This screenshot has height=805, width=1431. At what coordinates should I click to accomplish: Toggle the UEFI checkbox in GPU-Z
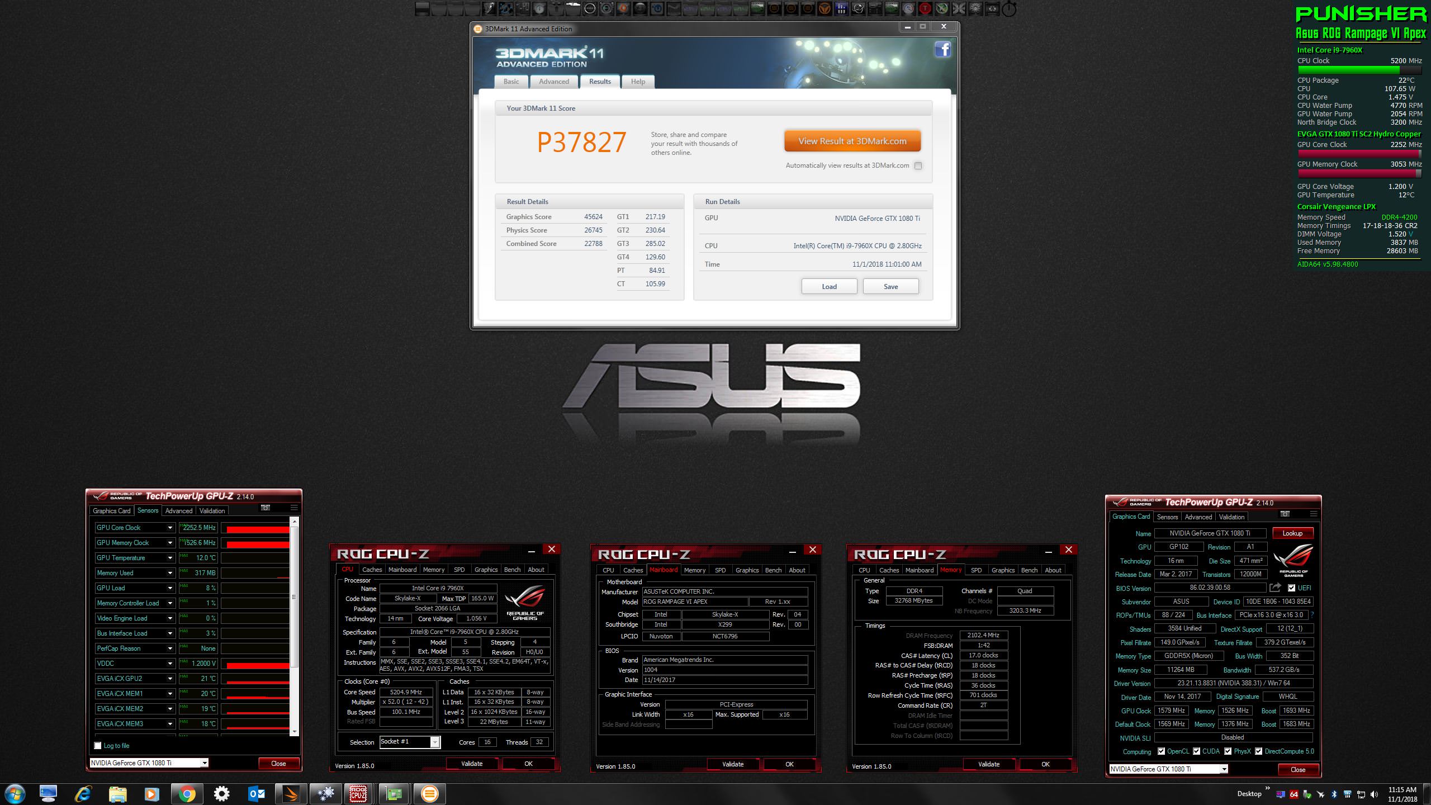click(x=1291, y=588)
